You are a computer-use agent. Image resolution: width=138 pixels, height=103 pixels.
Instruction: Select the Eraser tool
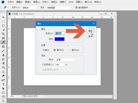coord(3,63)
